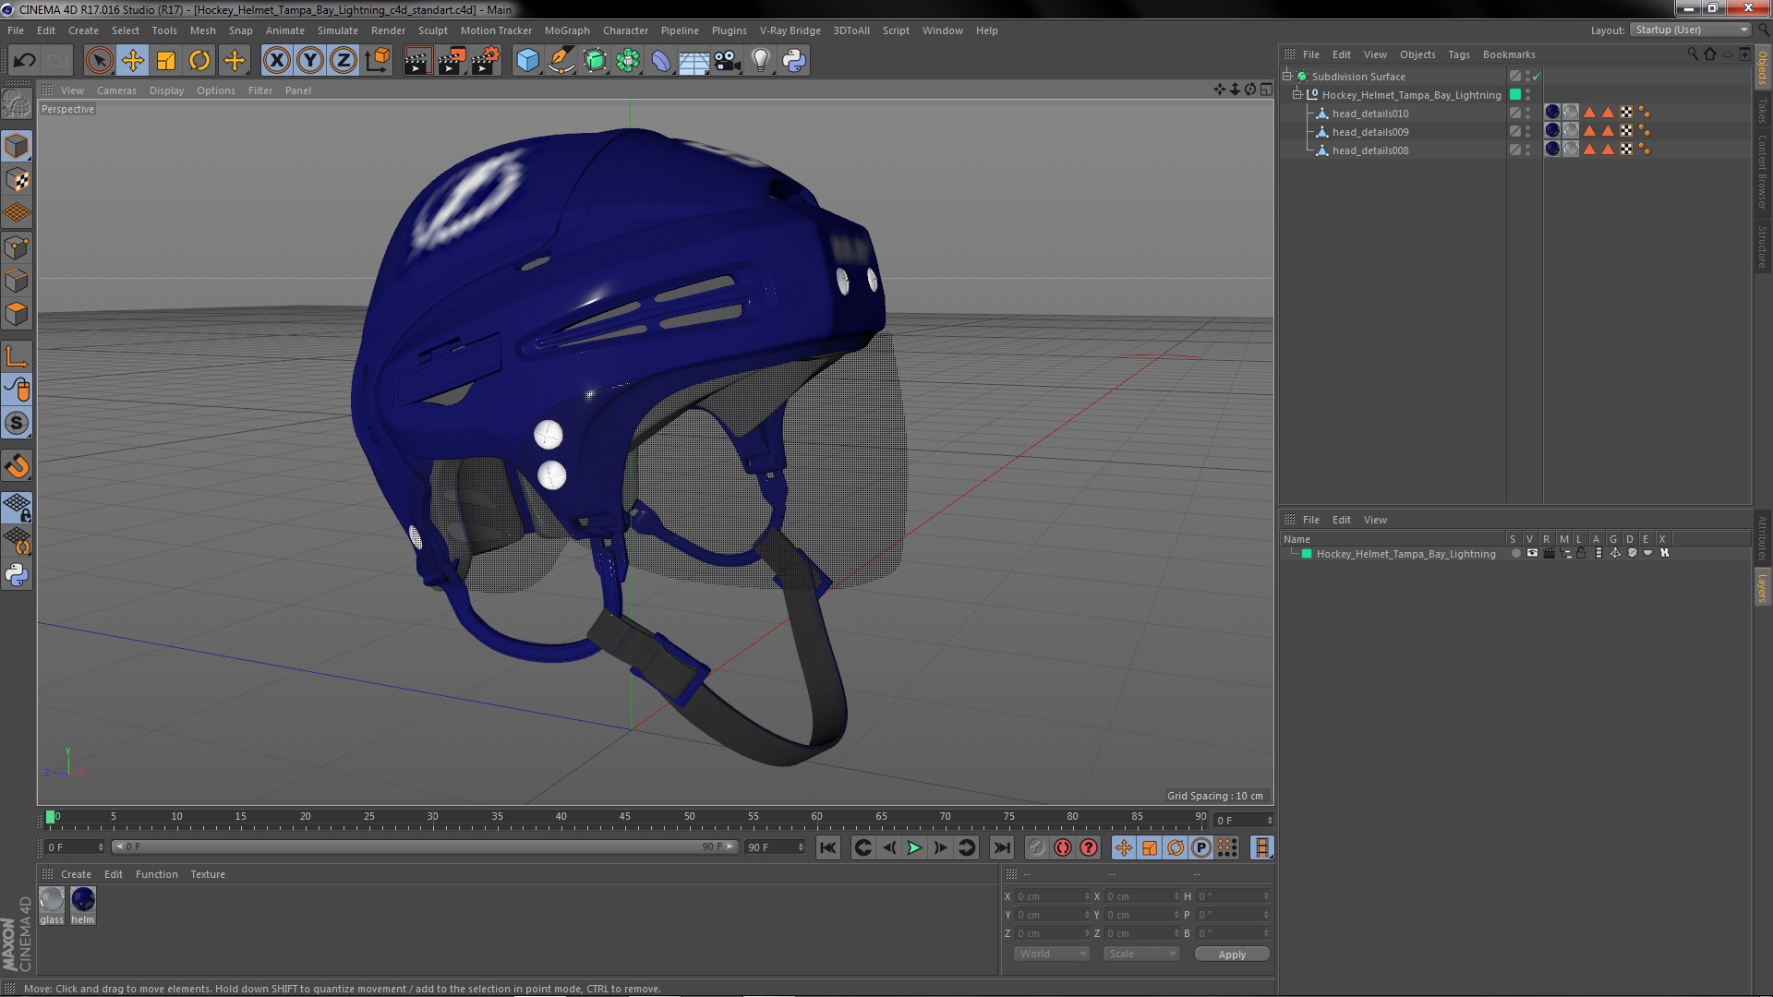
Task: Click the X position input field
Action: (1052, 896)
